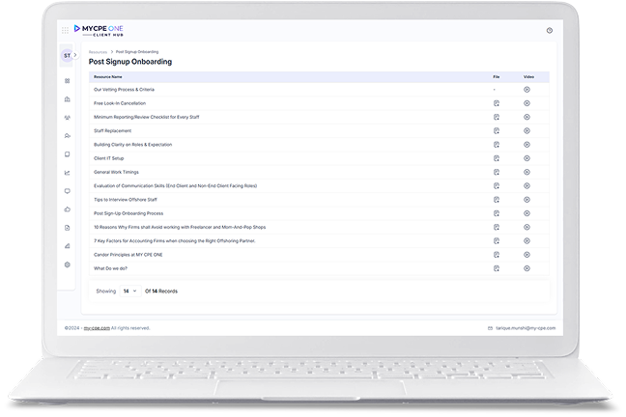
Task: Play video for Client IT Setup
Action: 526,157
